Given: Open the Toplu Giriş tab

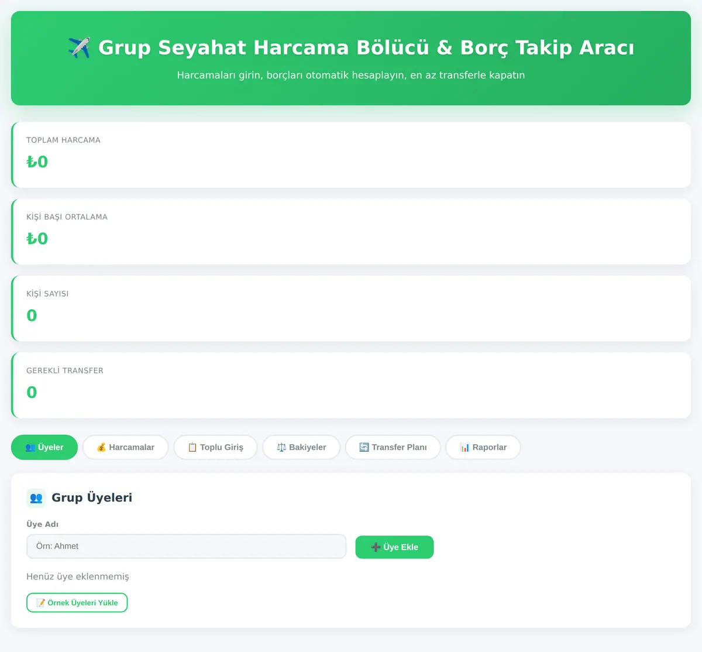Looking at the screenshot, I should click(x=215, y=447).
